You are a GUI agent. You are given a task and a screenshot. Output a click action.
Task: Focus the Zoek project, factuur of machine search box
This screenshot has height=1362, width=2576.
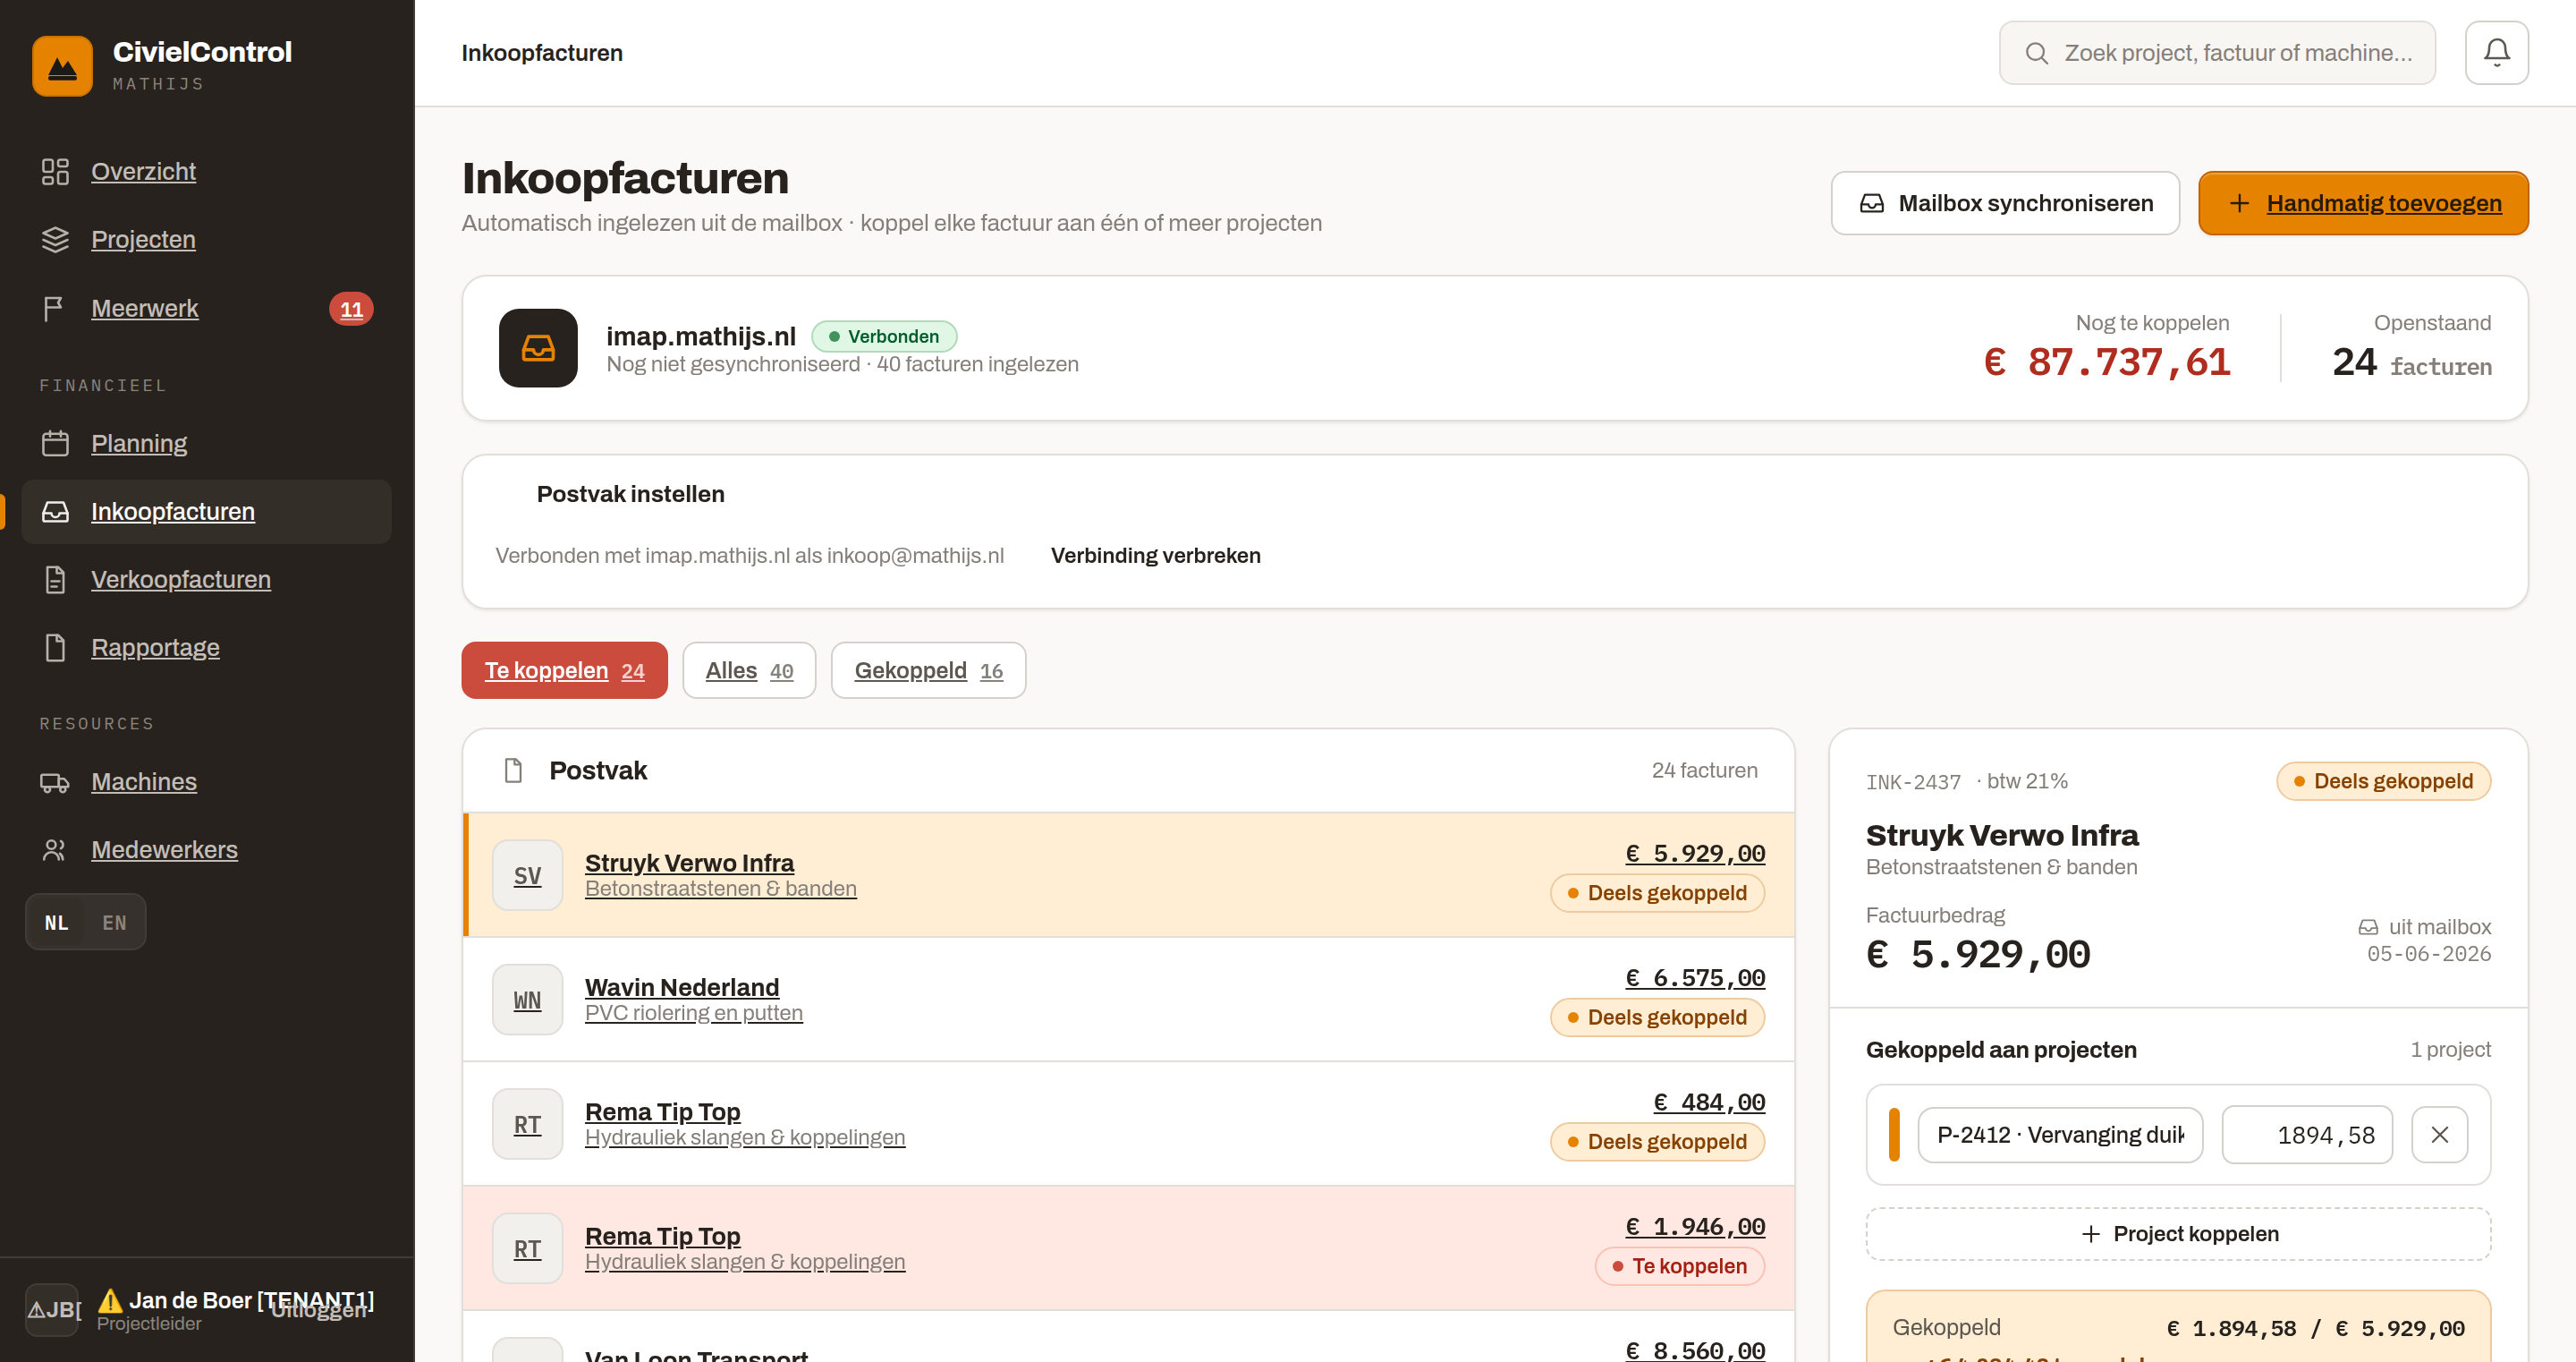point(2217,53)
